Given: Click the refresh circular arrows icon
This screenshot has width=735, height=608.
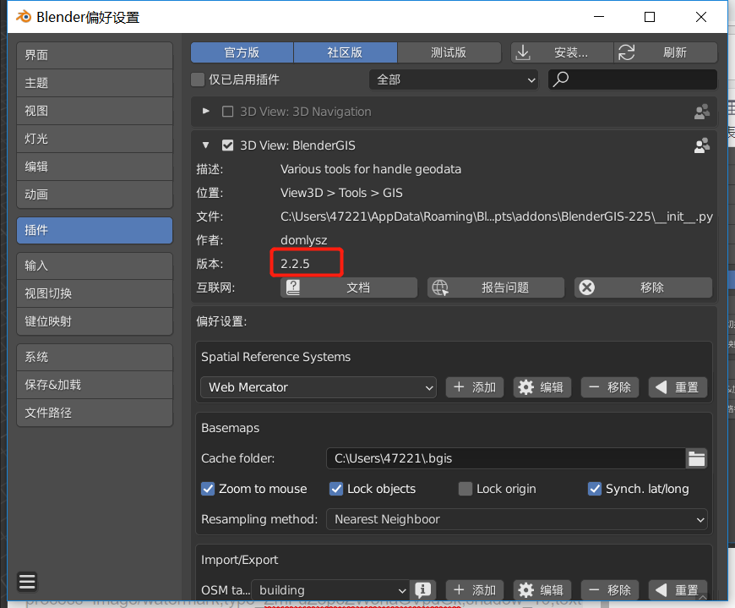Looking at the screenshot, I should tap(626, 52).
